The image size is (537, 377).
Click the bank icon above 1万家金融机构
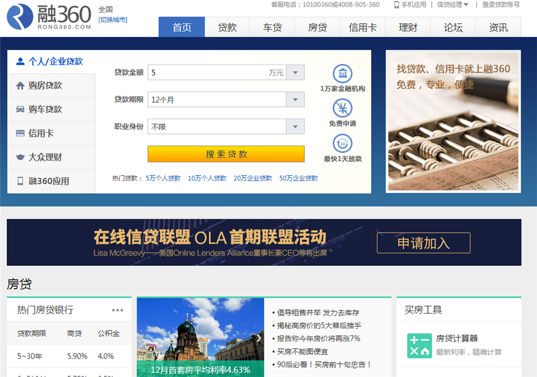coord(342,74)
